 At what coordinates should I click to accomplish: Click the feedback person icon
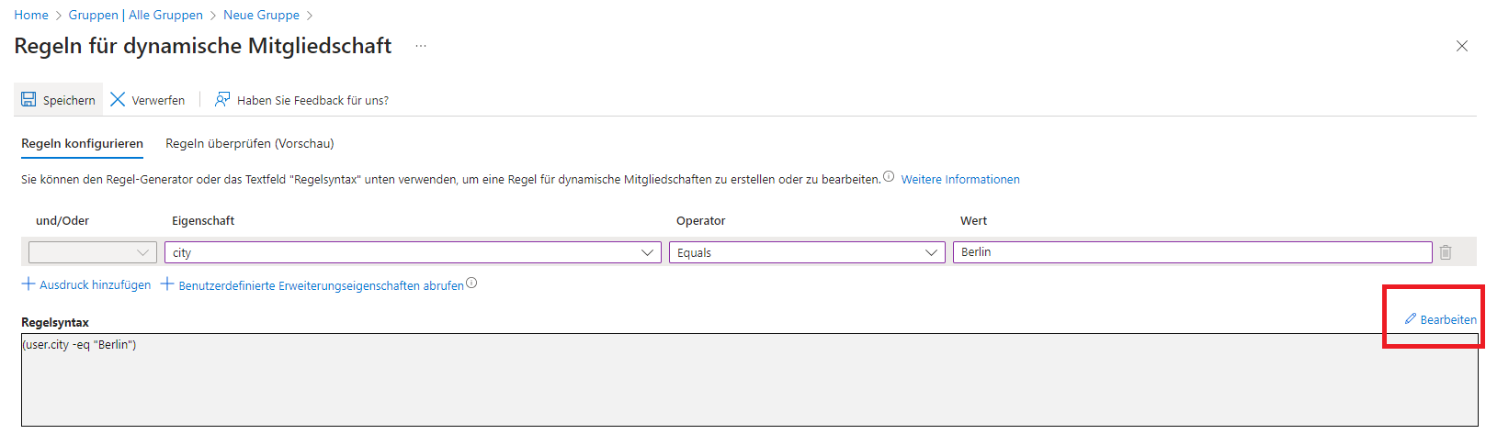pyautogui.click(x=222, y=99)
